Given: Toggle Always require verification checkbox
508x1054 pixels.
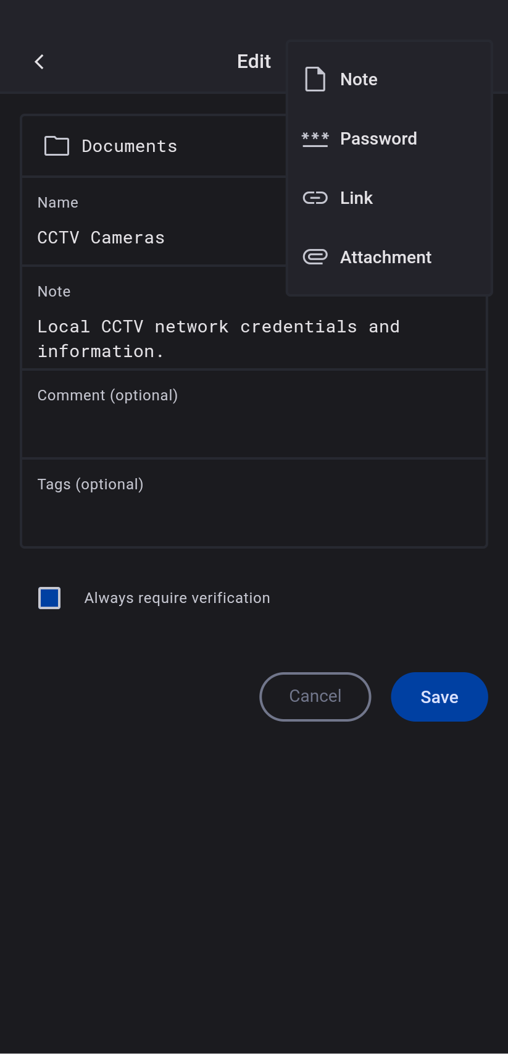Looking at the screenshot, I should point(49,598).
